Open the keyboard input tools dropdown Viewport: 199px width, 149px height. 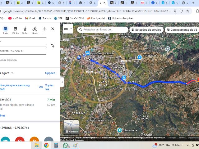[71, 29]
